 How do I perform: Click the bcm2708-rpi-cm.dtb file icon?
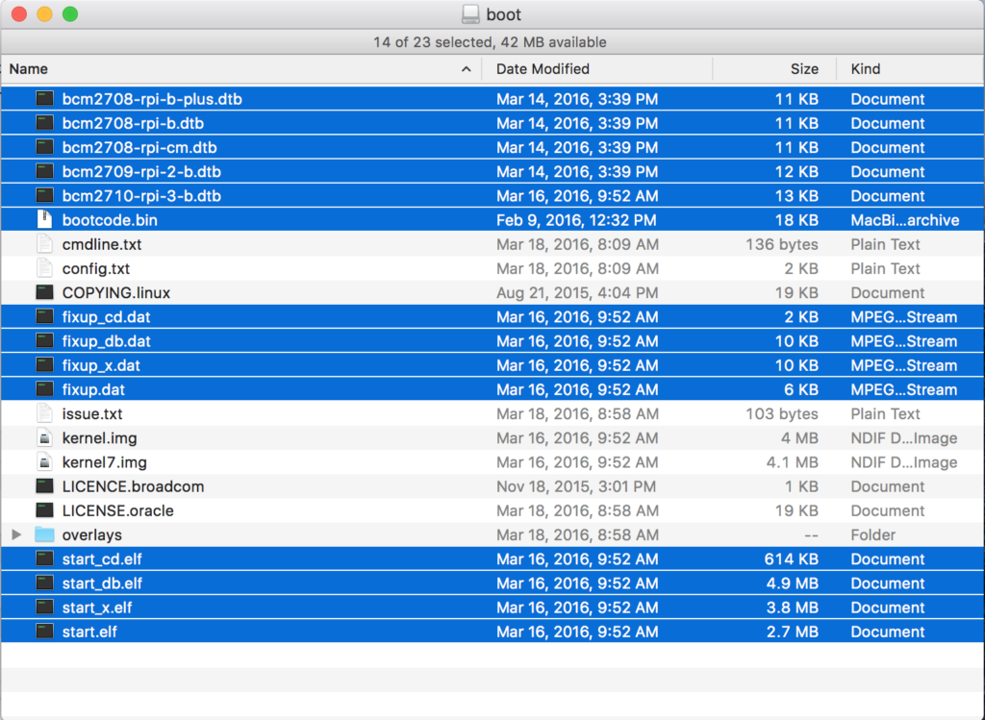coord(44,147)
